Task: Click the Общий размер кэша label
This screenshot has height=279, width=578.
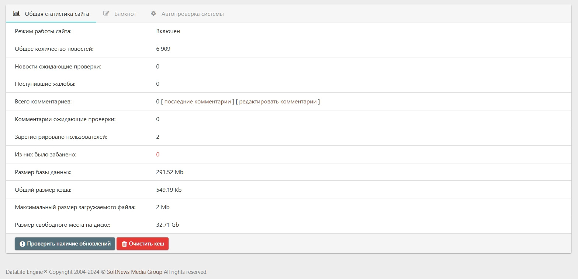Action: tap(43, 190)
